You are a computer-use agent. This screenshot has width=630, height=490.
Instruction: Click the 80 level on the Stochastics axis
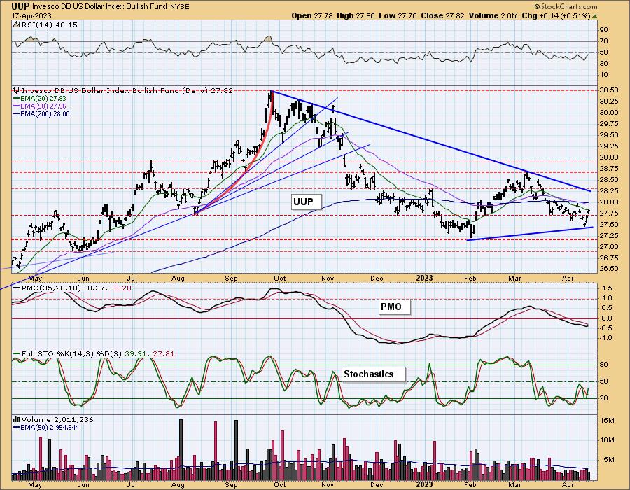603,365
